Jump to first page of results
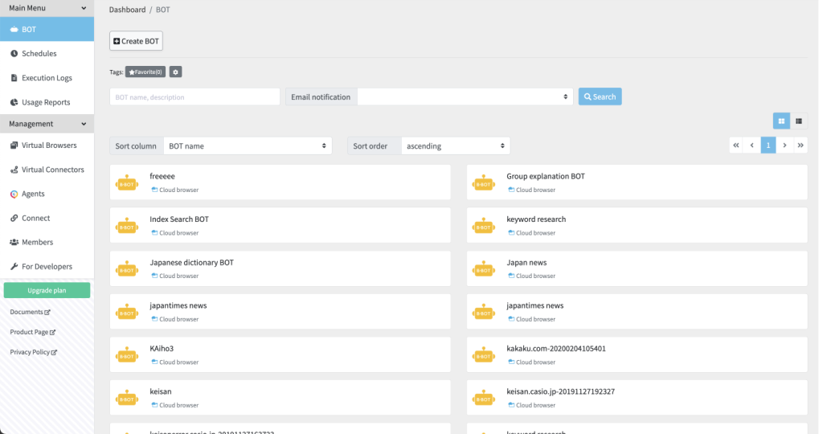 (x=736, y=145)
